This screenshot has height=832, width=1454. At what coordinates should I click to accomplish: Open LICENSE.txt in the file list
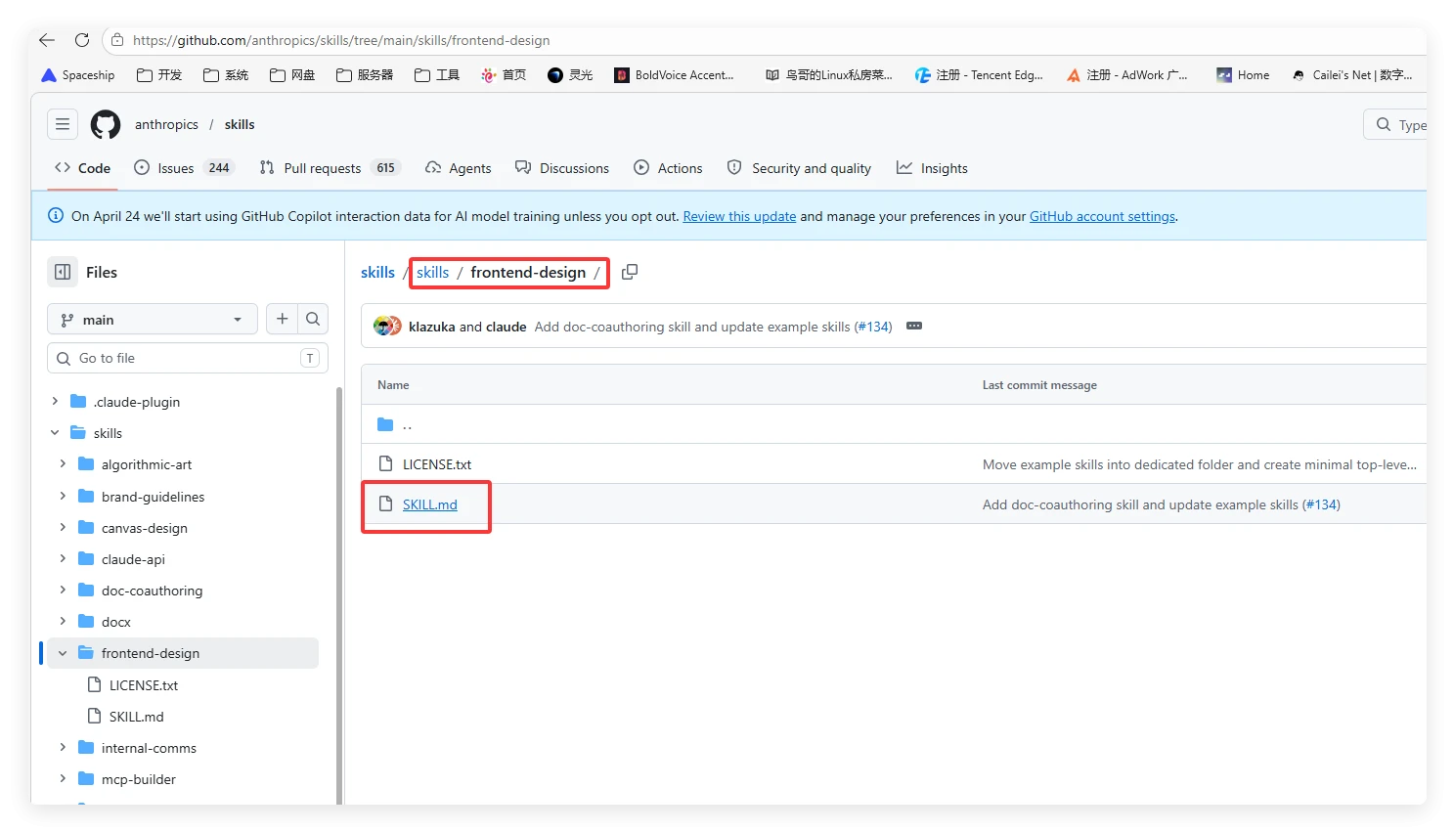(x=437, y=464)
